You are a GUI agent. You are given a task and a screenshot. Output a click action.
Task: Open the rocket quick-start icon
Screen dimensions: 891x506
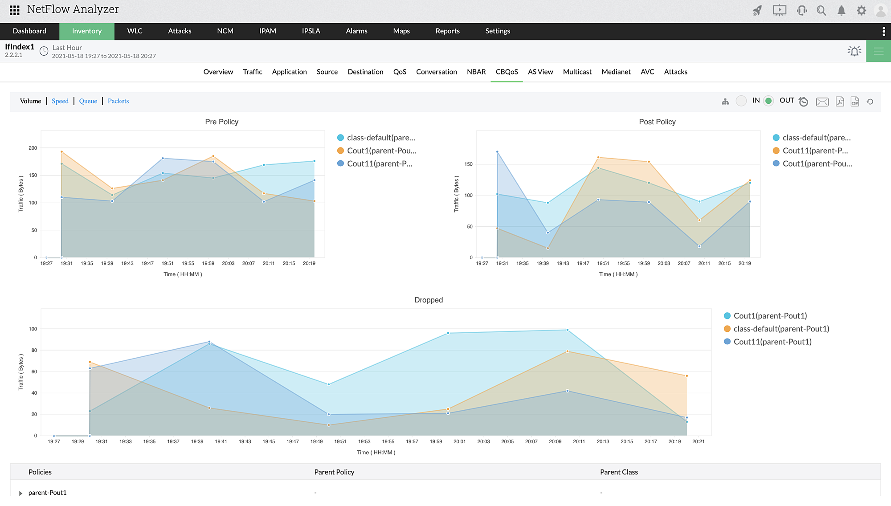click(757, 11)
